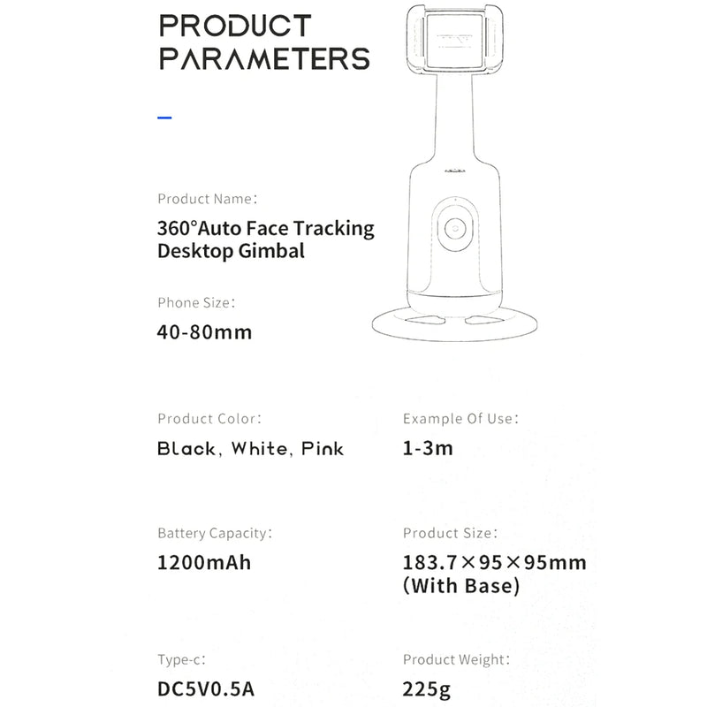The image size is (707, 707).
Task: Select the "360°Auto Face Tracking Desktop Gimbal" text
Action: pos(265,239)
